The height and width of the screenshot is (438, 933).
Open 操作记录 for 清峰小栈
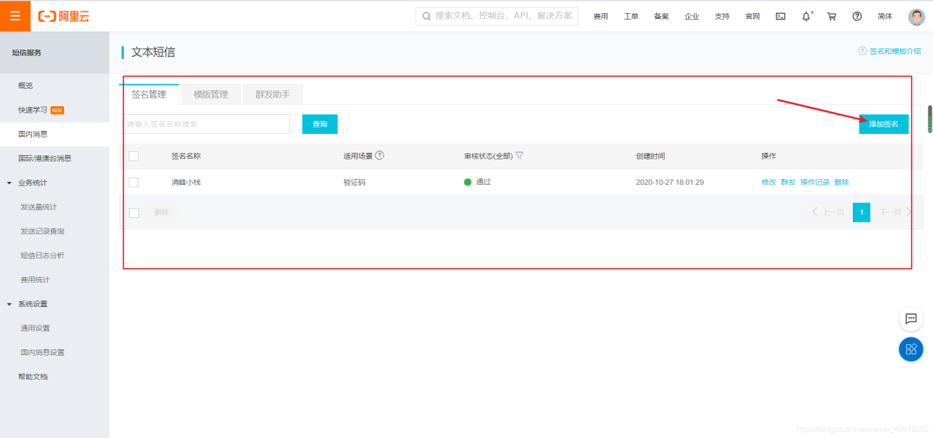pyautogui.click(x=815, y=182)
